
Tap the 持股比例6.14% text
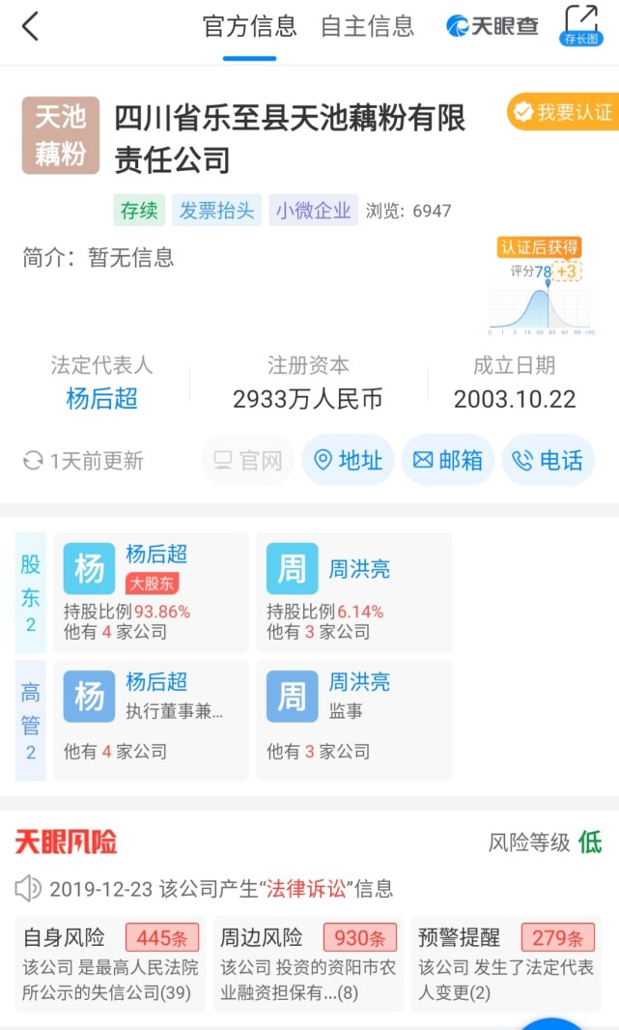point(324,612)
